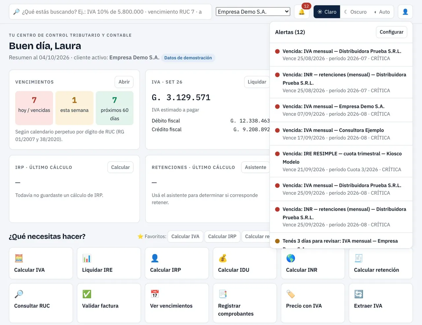422x325 pixels.
Task: Click the search magnifier icon in search bar
Action: pyautogui.click(x=16, y=12)
